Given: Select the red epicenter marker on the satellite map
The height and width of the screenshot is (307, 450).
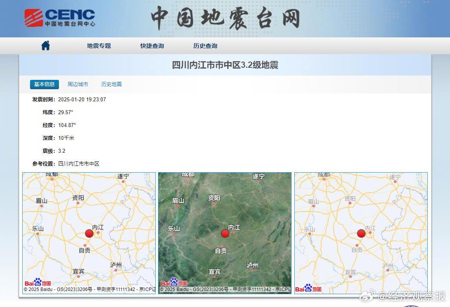Looking at the screenshot, I should pyautogui.click(x=225, y=234).
